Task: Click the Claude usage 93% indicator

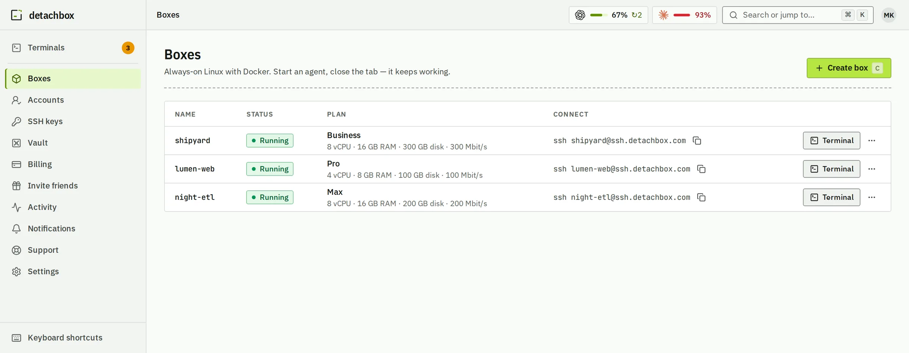Action: [x=684, y=15]
